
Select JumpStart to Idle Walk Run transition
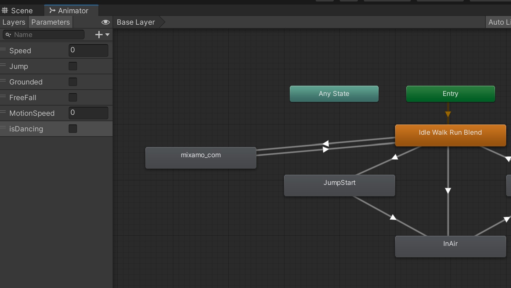395,157
